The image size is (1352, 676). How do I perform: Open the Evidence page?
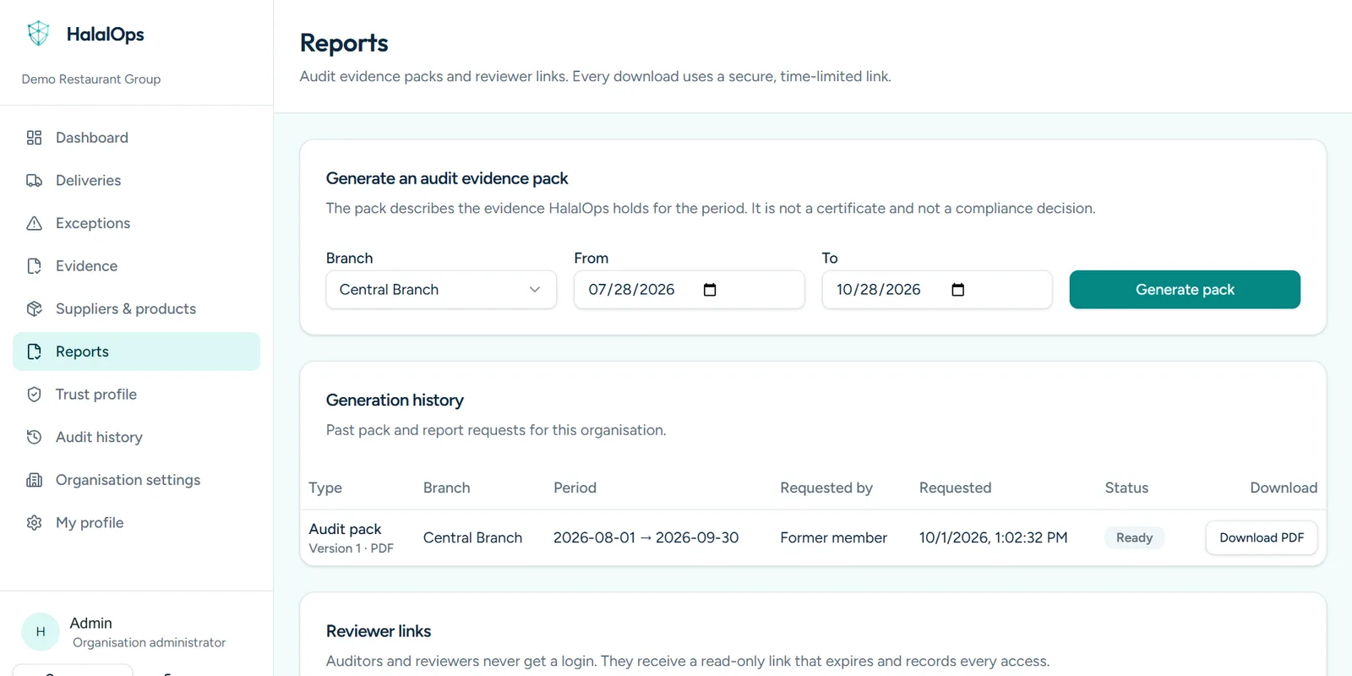click(x=136, y=266)
